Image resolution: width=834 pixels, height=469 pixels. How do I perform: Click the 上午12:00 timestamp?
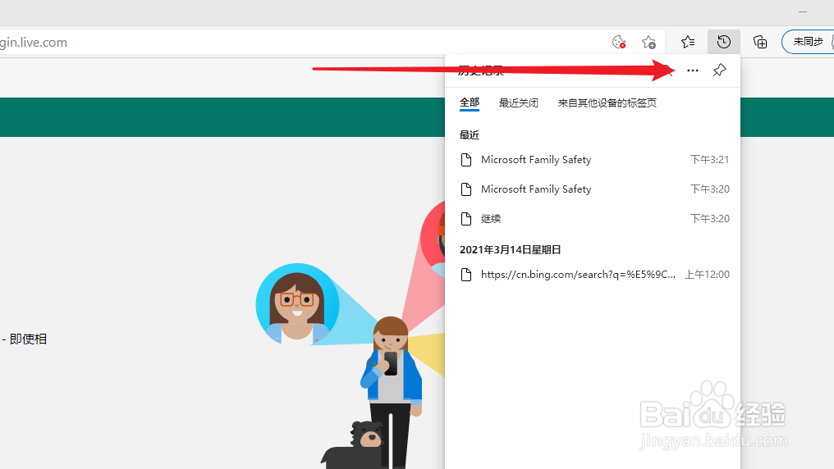(707, 275)
